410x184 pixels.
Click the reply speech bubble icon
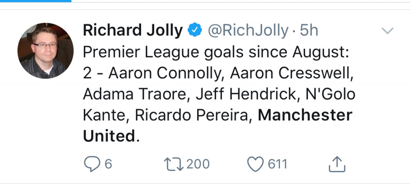pyautogui.click(x=91, y=164)
